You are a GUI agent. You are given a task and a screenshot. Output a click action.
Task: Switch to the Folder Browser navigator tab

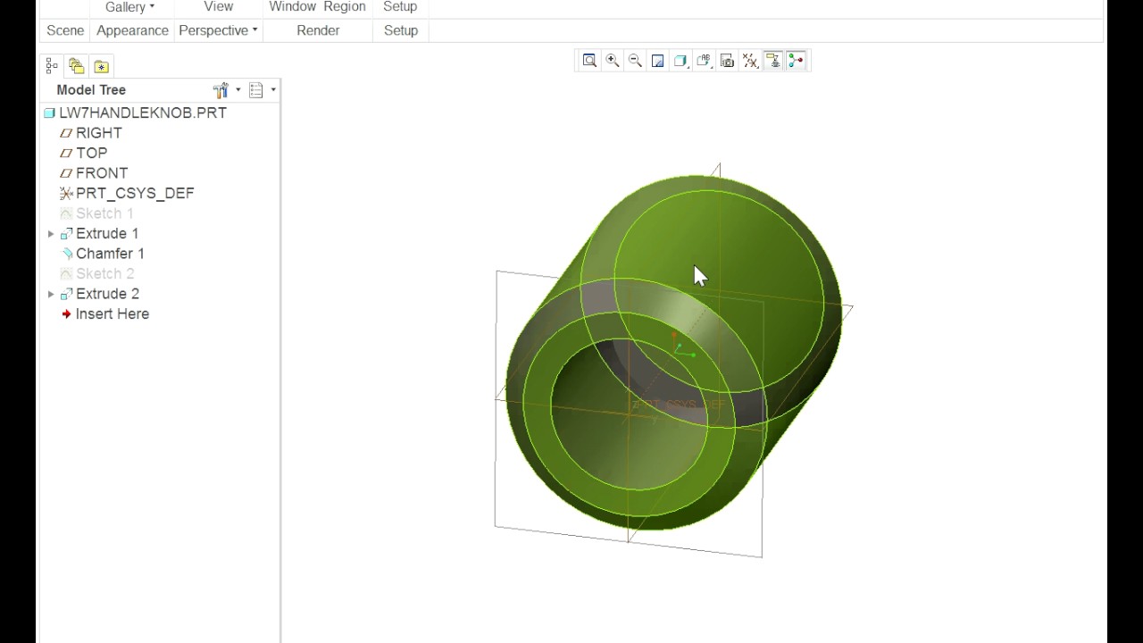click(77, 66)
